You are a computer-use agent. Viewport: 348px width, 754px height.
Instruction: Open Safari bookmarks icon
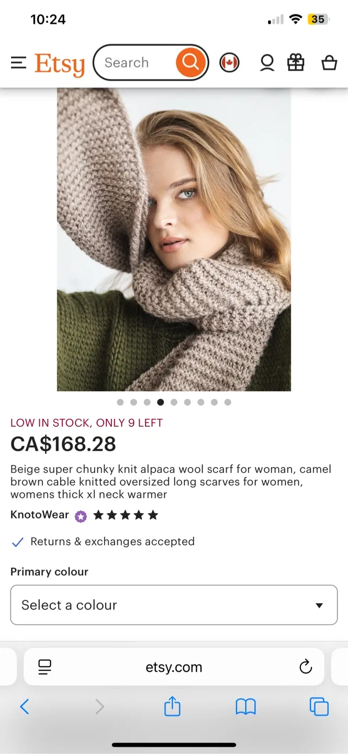[x=246, y=706]
